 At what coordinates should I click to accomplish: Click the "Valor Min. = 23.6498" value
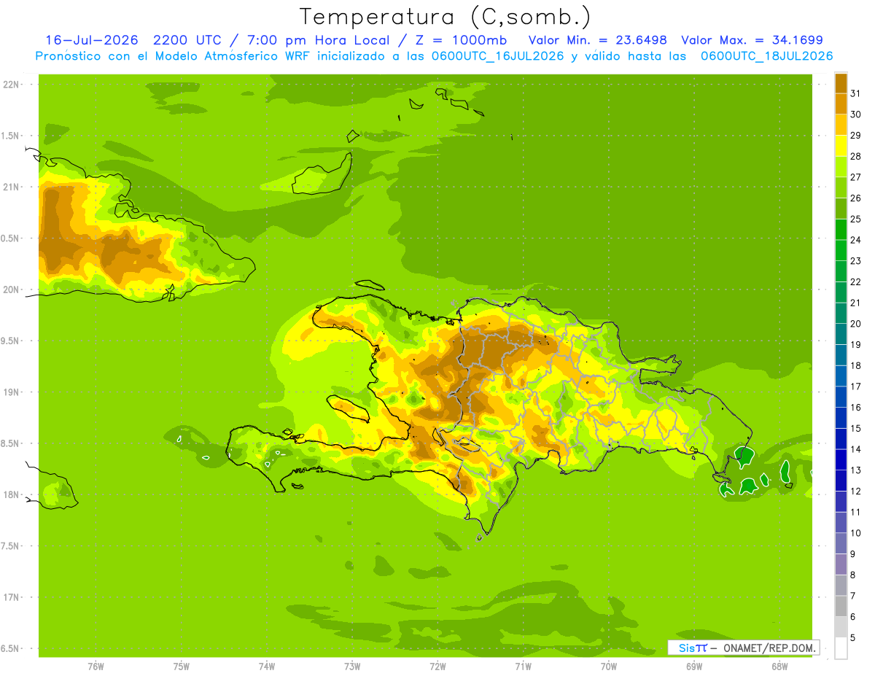click(598, 40)
